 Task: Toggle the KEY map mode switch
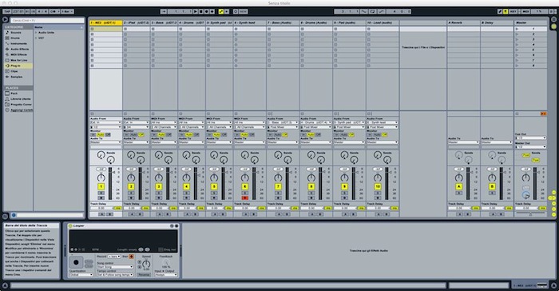pos(513,11)
